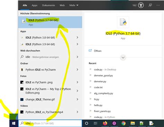Click Öffnen to open the app

(98, 51)
